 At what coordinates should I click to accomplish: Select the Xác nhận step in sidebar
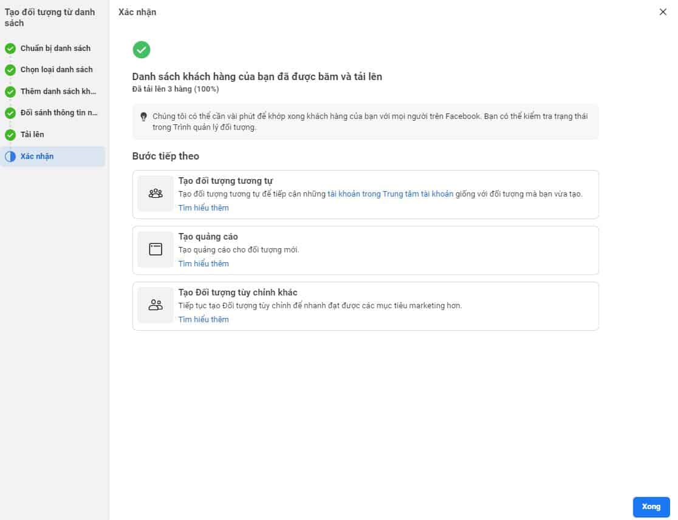click(x=37, y=157)
